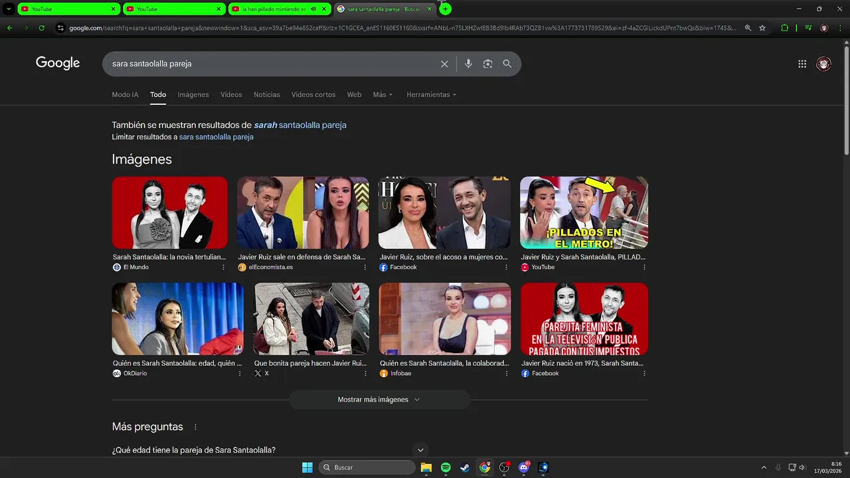Open the Más search filter dropdown

tap(382, 94)
